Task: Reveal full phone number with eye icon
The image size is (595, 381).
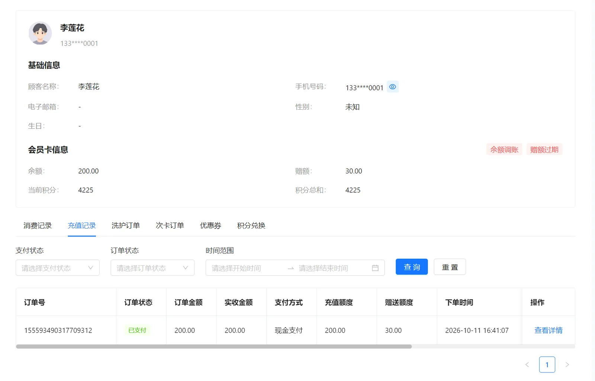Action: [x=393, y=87]
